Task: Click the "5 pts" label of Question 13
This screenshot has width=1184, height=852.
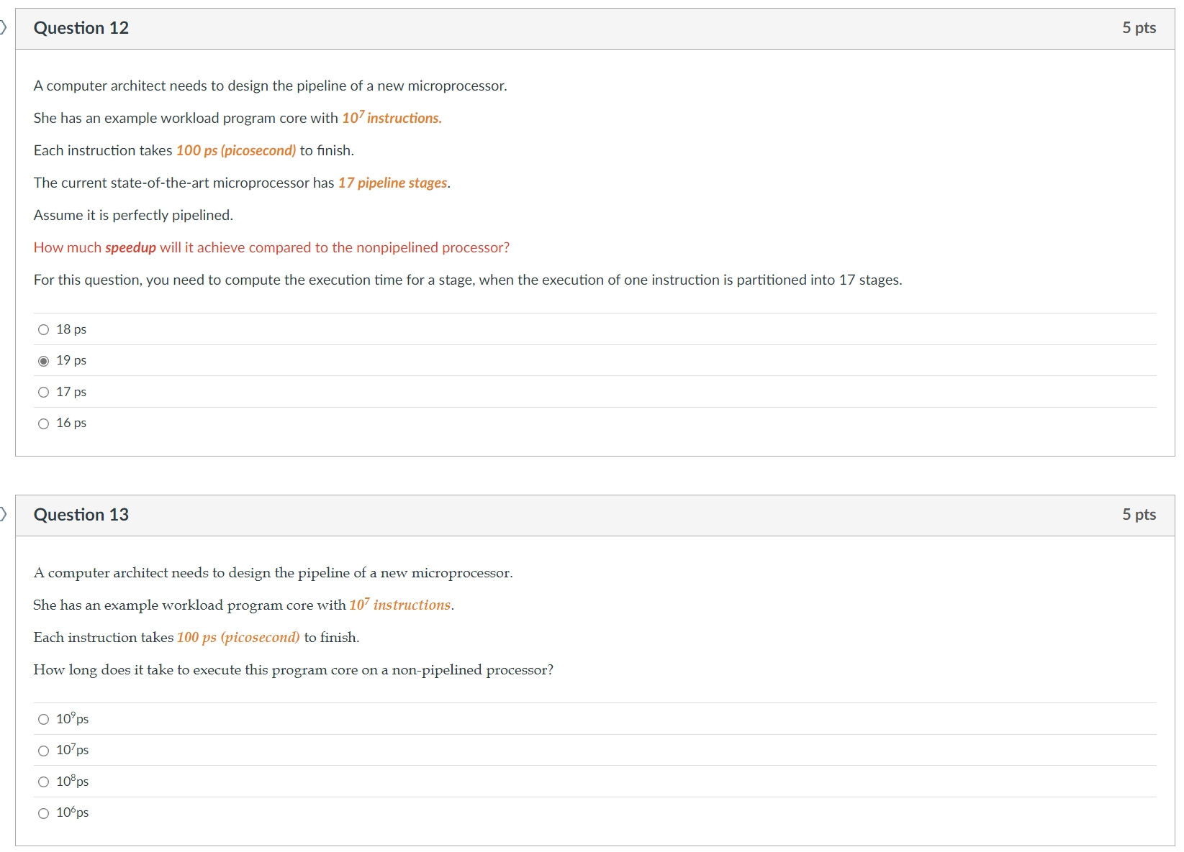Action: tap(1139, 515)
